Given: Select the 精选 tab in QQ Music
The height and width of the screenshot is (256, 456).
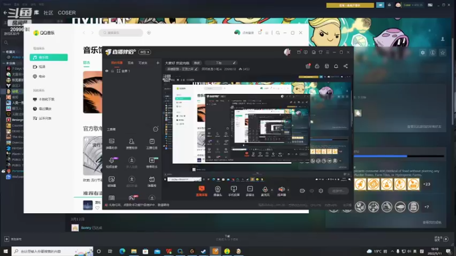Looking at the screenshot, I should 87,63.
